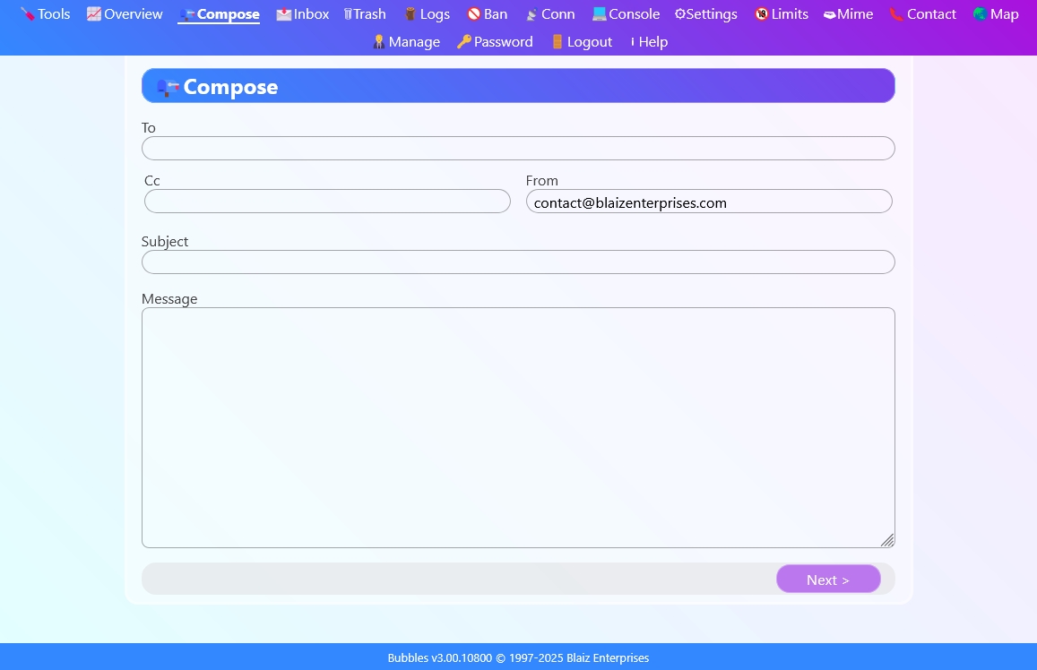
Task: Place cursor in the Message text area
Action: point(518,427)
